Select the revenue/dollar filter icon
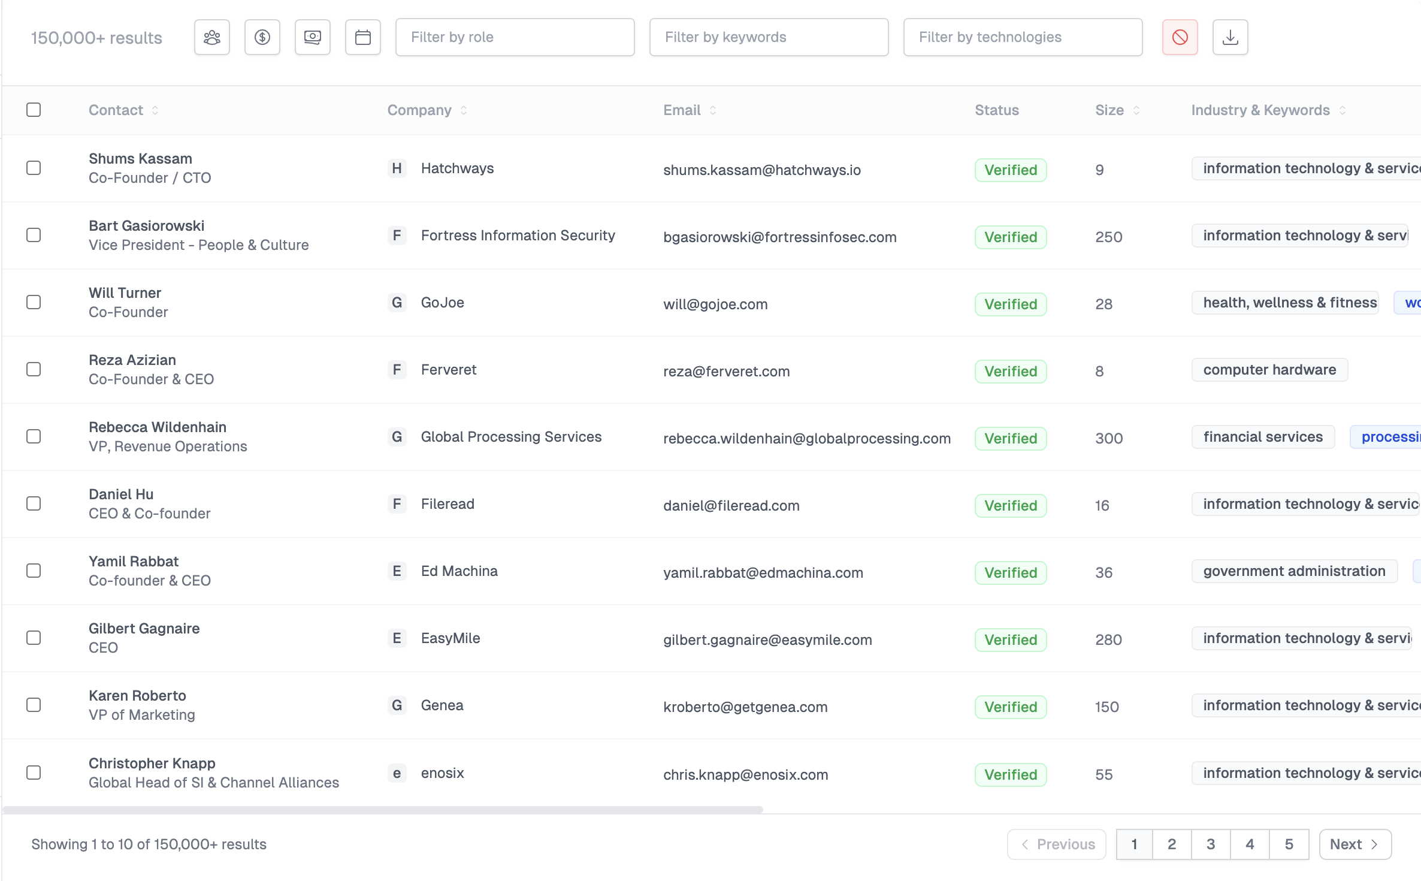Image resolution: width=1421 pixels, height=881 pixels. pos(262,38)
